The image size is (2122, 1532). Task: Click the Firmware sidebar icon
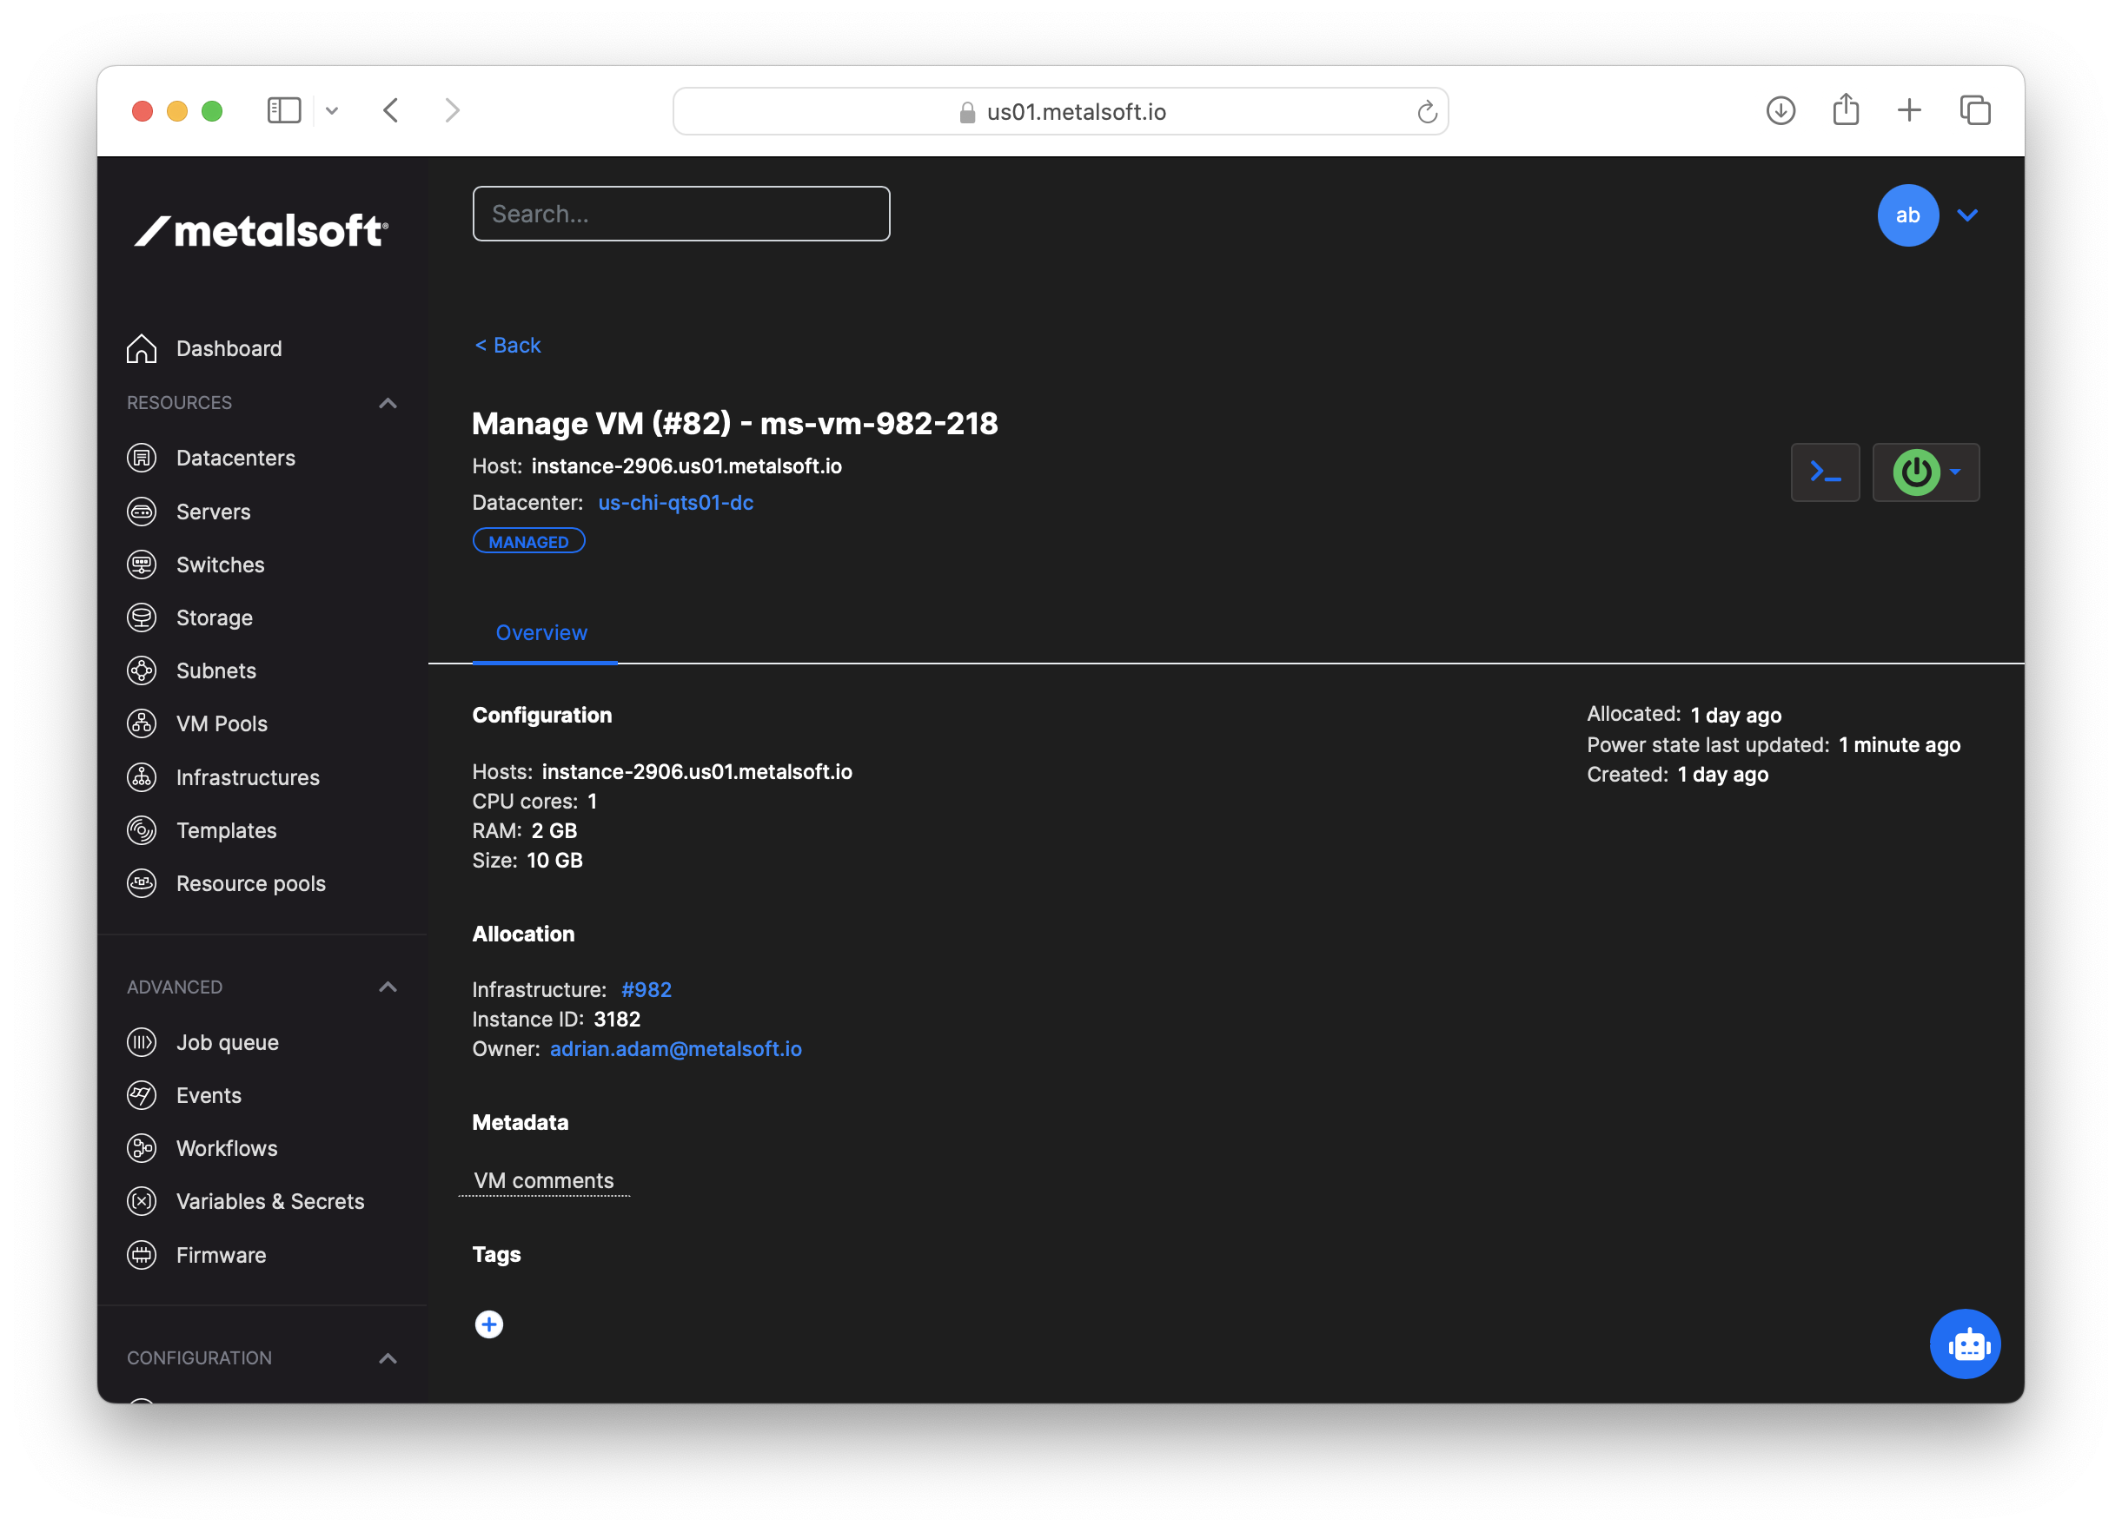tap(142, 1255)
